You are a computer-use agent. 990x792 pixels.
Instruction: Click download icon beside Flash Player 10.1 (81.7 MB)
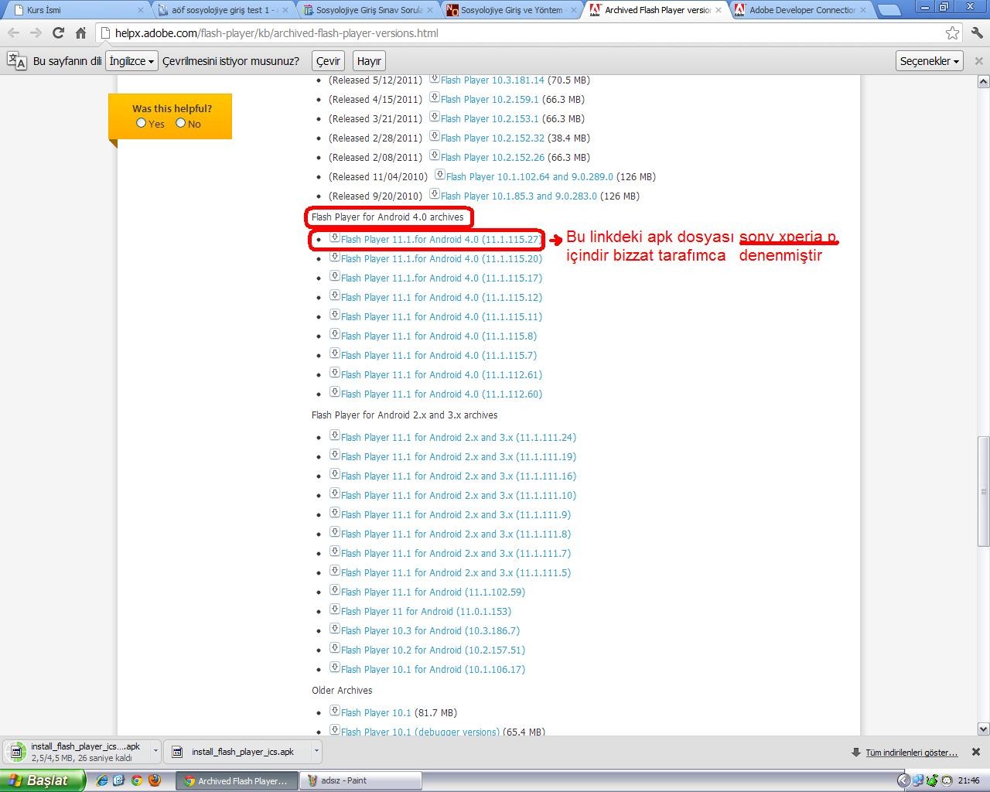(x=335, y=712)
